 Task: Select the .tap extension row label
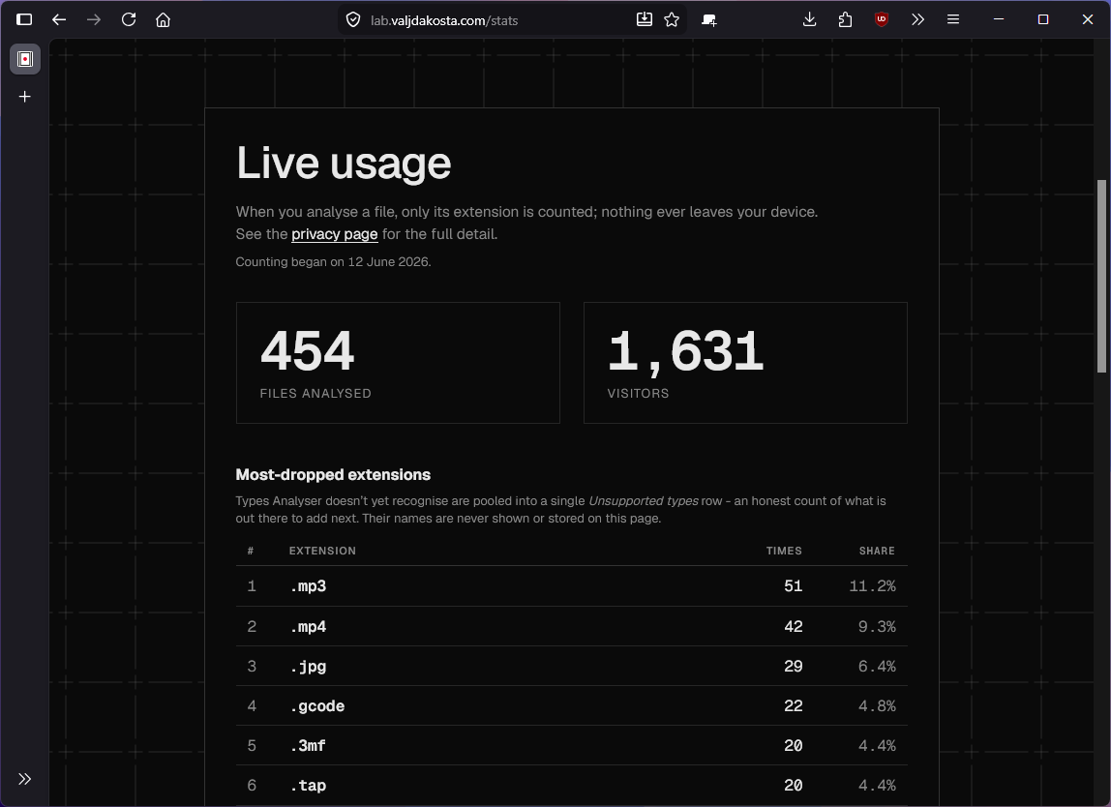click(x=308, y=786)
